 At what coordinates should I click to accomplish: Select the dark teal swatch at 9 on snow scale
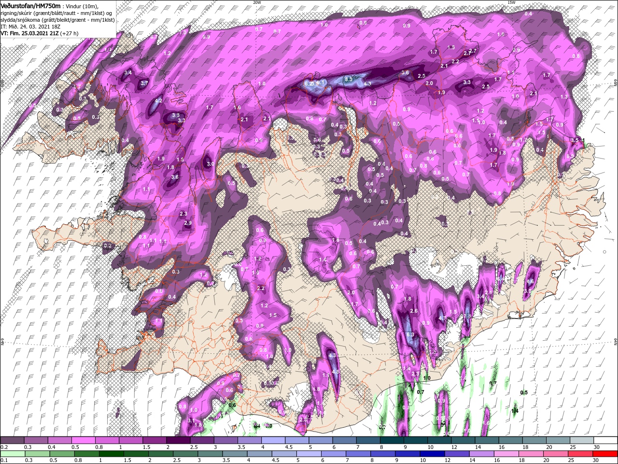(416, 440)
